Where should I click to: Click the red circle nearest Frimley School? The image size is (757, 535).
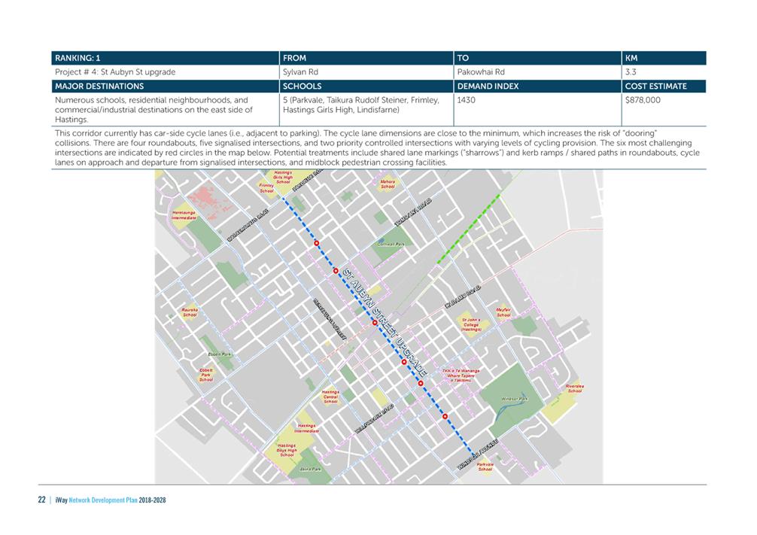coord(317,243)
